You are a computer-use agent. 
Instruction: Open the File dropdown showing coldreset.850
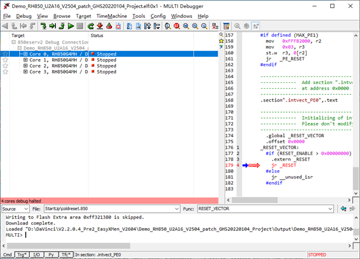pos(112,209)
